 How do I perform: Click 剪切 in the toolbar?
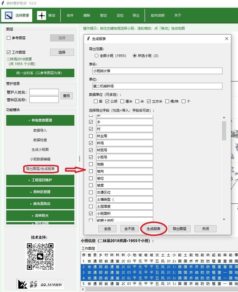[103, 16]
